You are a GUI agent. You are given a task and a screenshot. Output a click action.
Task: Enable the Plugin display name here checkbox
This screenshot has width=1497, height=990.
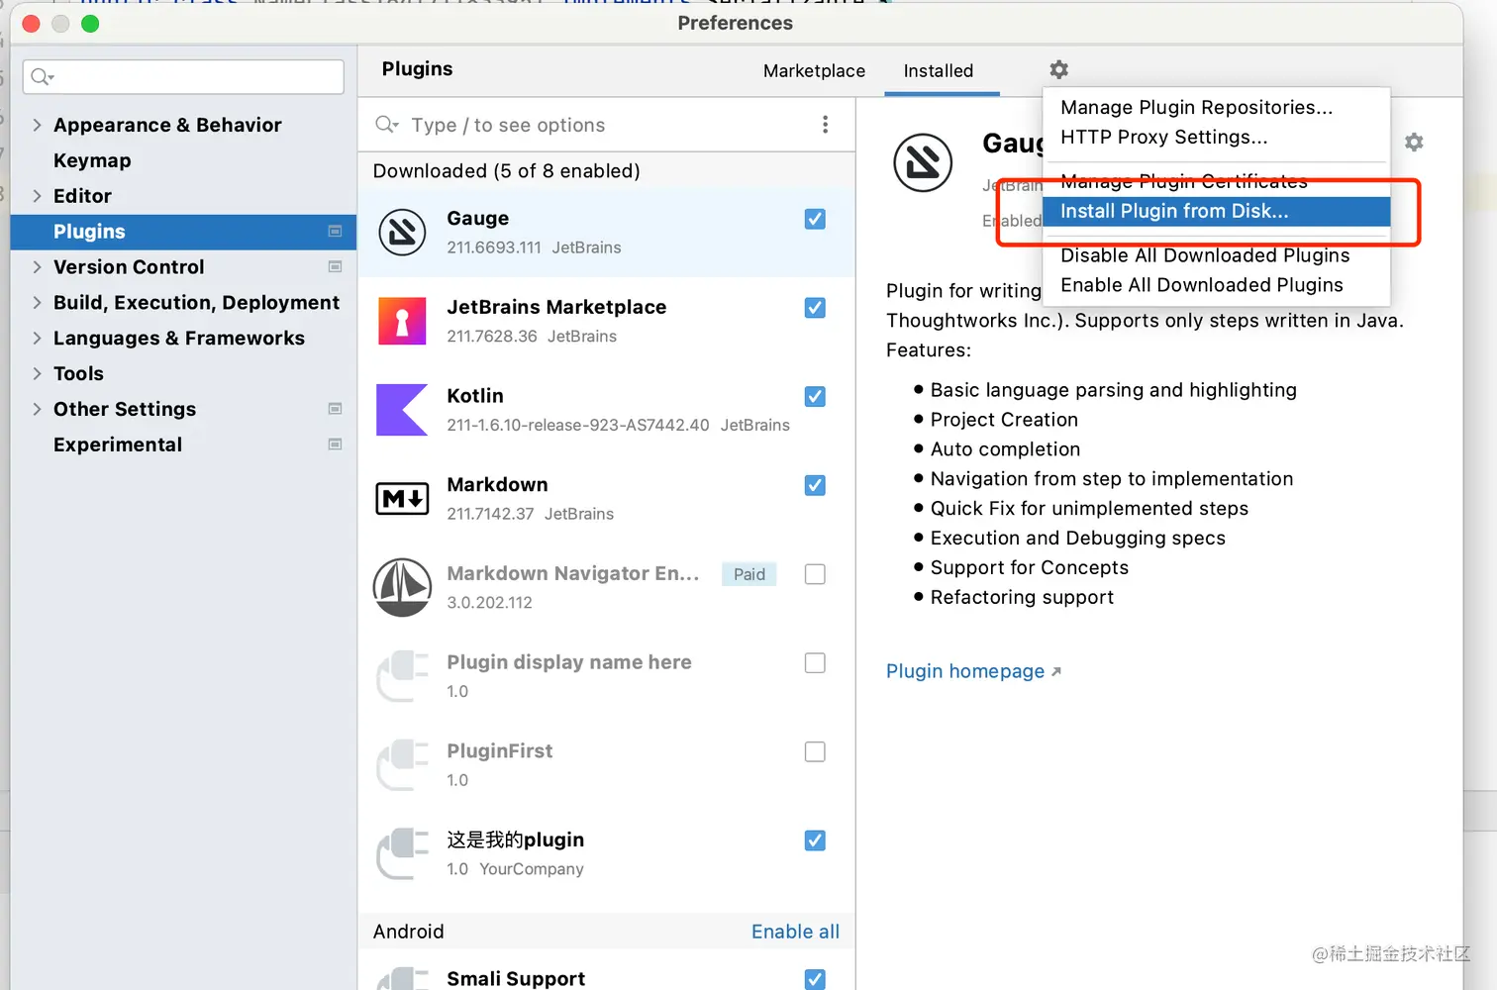[815, 663]
